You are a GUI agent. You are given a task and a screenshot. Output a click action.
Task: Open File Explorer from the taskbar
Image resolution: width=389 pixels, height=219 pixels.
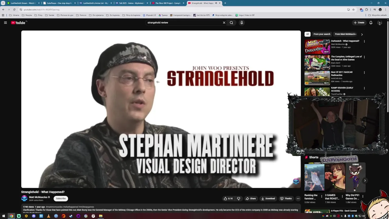coord(101,216)
